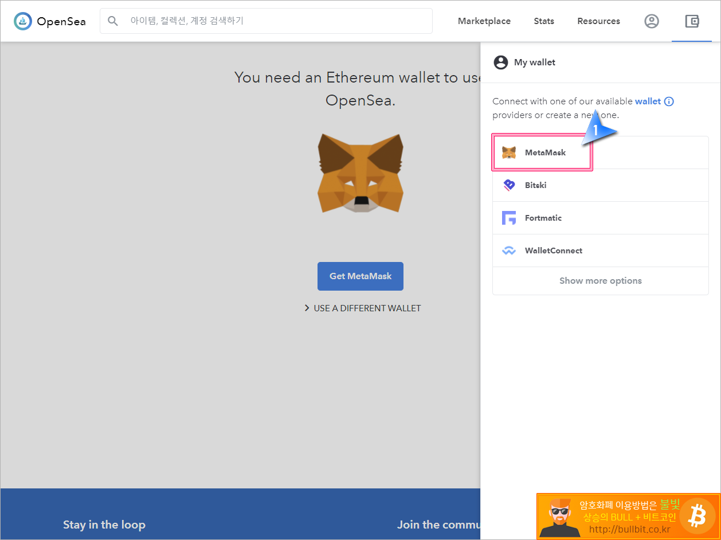Expand USE A DIFFERENT WALLET
Image resolution: width=721 pixels, height=540 pixels.
(363, 308)
